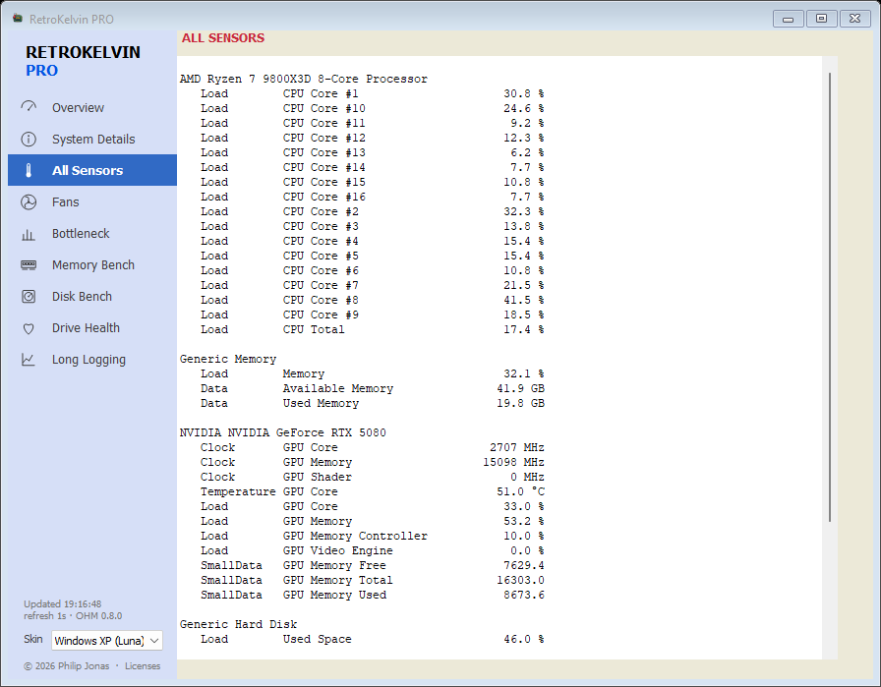
Task: Go to System Details section
Action: coord(92,139)
